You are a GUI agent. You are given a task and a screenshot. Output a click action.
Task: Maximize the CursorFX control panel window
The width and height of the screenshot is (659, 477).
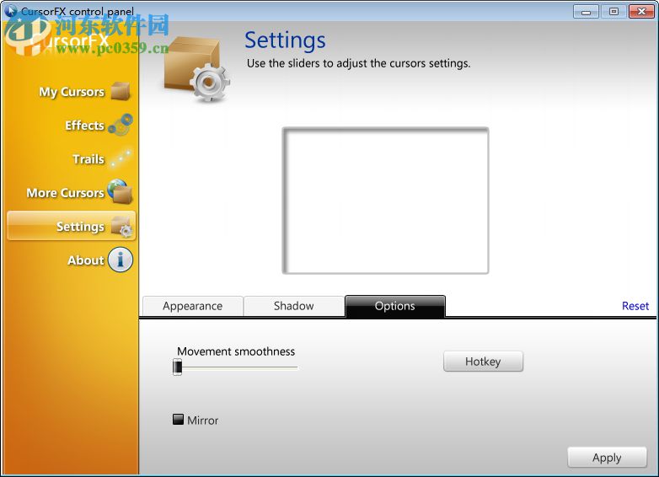pos(613,11)
